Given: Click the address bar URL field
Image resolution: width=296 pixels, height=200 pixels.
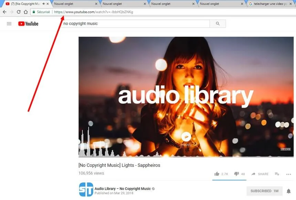Looking at the screenshot, I should coord(93,12).
